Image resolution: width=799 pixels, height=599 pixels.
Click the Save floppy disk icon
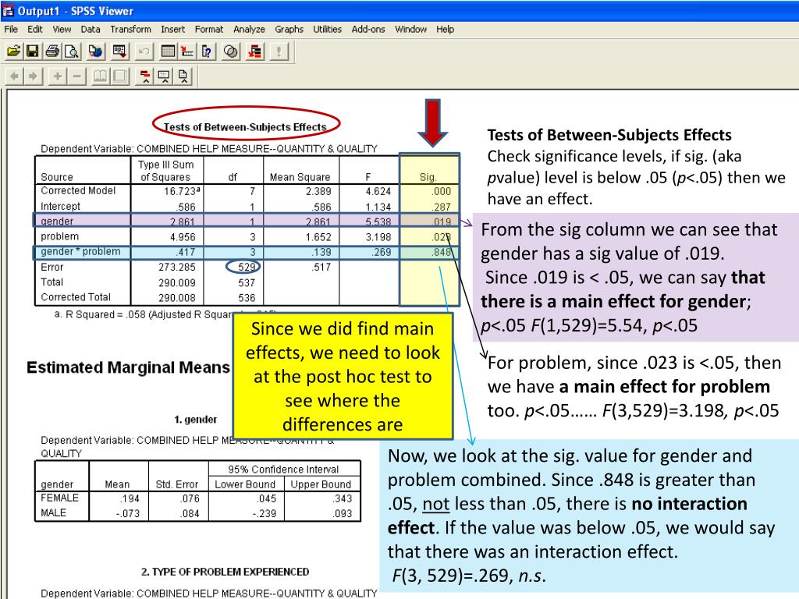coord(33,51)
